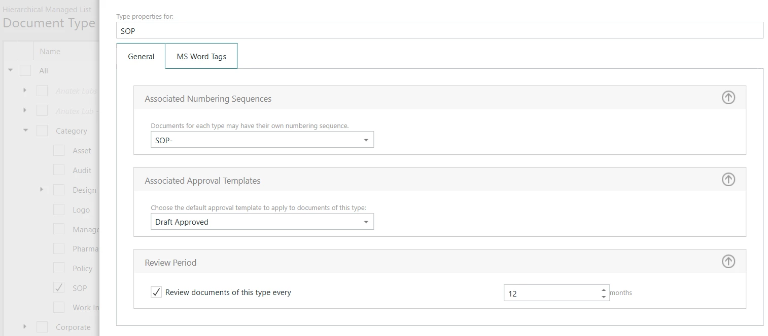Select the Asset item in tree

(82, 151)
